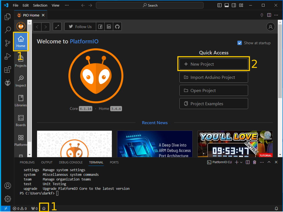Open the Edit menu
Image resolution: width=283 pixels, height=212 pixels.
click(x=26, y=5)
